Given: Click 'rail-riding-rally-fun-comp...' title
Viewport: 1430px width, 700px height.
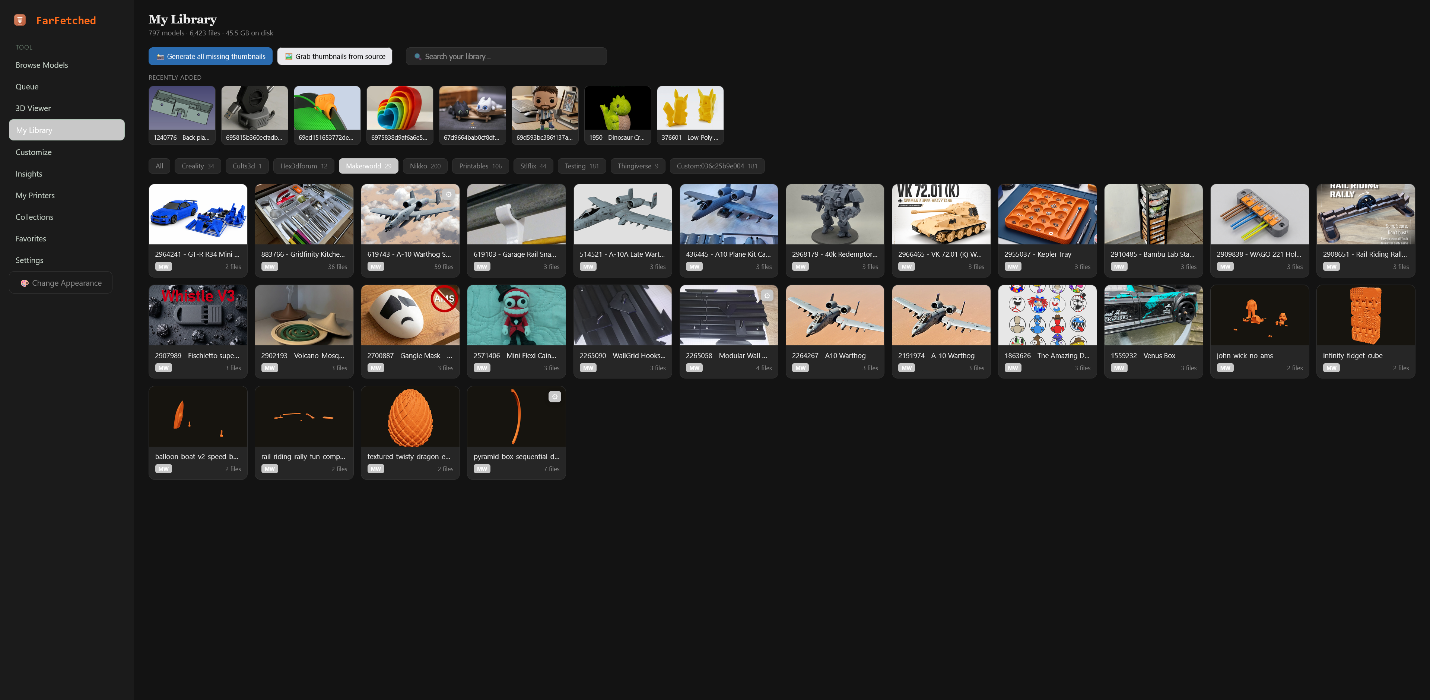Looking at the screenshot, I should coord(303,457).
